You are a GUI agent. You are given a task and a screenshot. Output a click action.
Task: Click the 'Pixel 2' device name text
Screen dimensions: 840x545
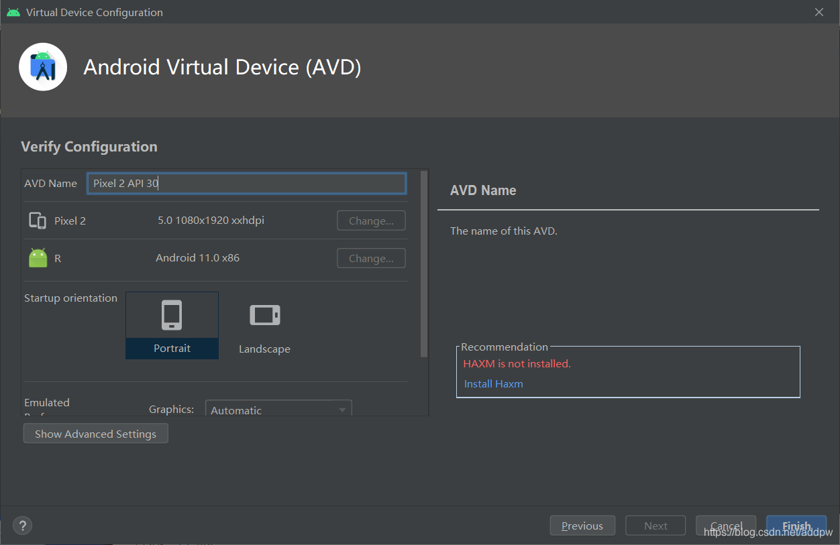tap(70, 221)
